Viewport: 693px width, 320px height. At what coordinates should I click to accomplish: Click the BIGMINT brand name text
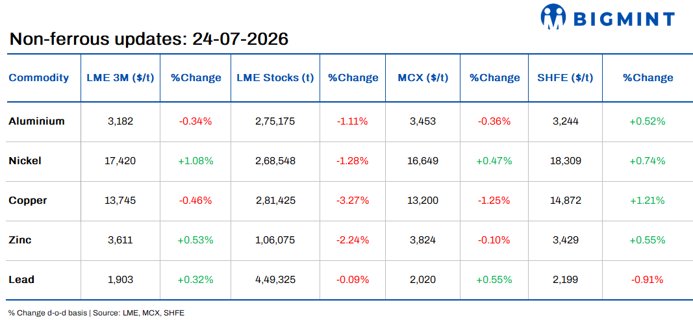(624, 19)
